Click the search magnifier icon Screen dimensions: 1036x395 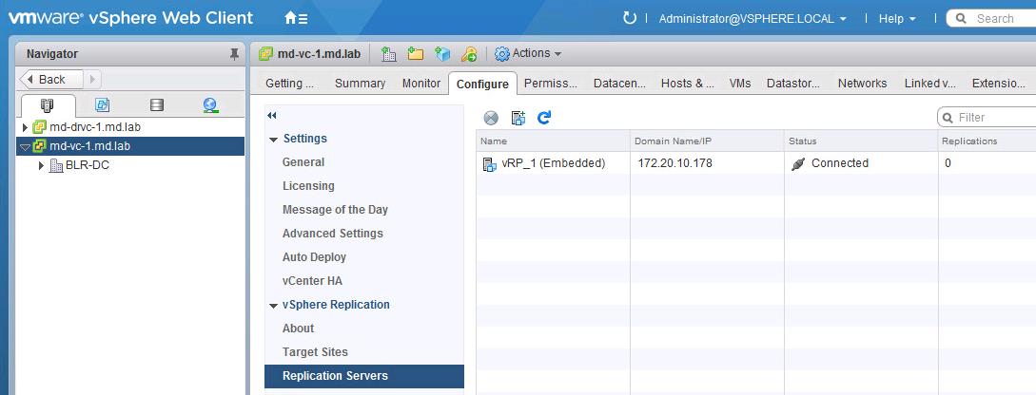[962, 18]
